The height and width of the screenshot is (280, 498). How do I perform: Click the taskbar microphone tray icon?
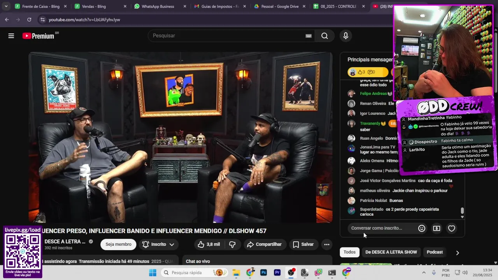pyautogui.click(x=434, y=273)
